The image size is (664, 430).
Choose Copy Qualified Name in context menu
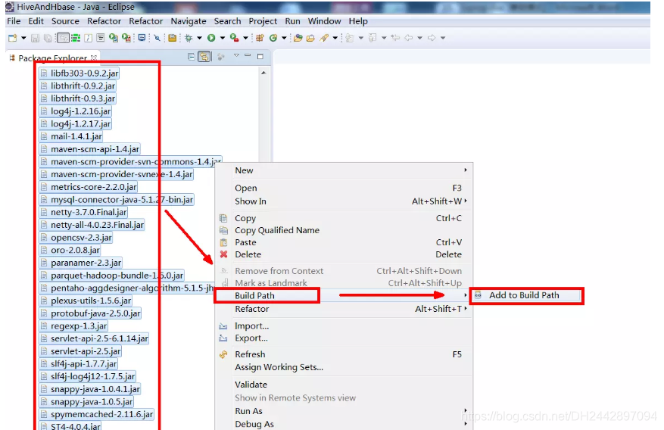[344, 230]
